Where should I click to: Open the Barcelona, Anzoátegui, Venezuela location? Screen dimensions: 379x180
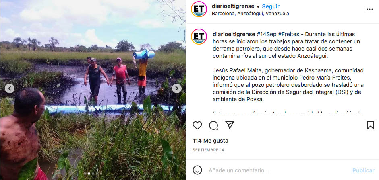(x=251, y=14)
